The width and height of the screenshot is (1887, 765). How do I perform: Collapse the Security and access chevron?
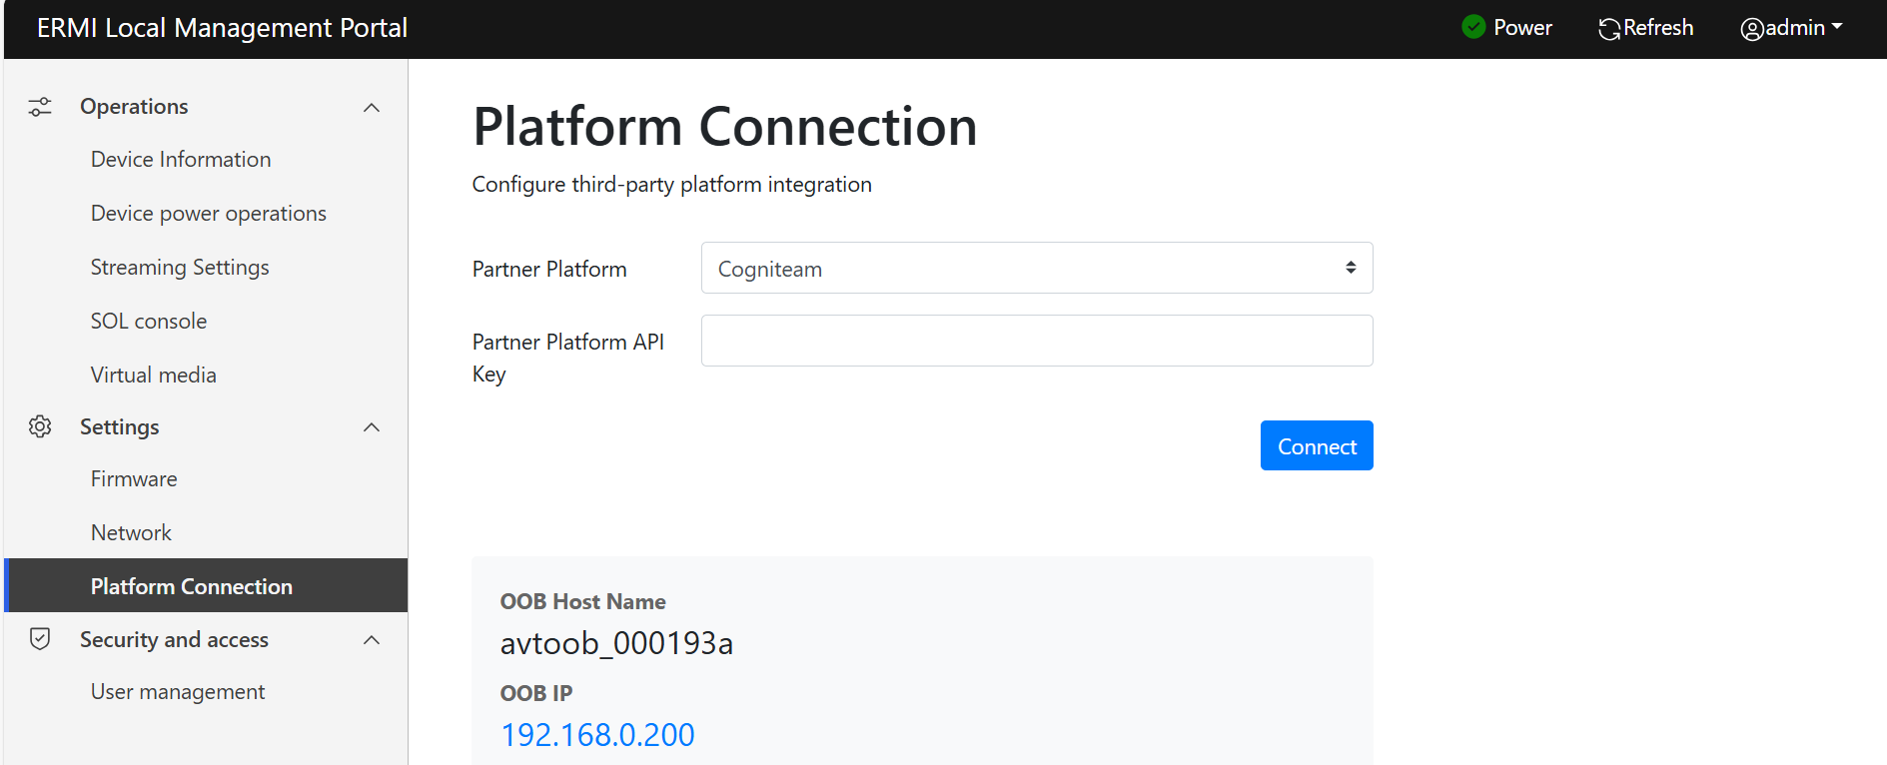(372, 640)
